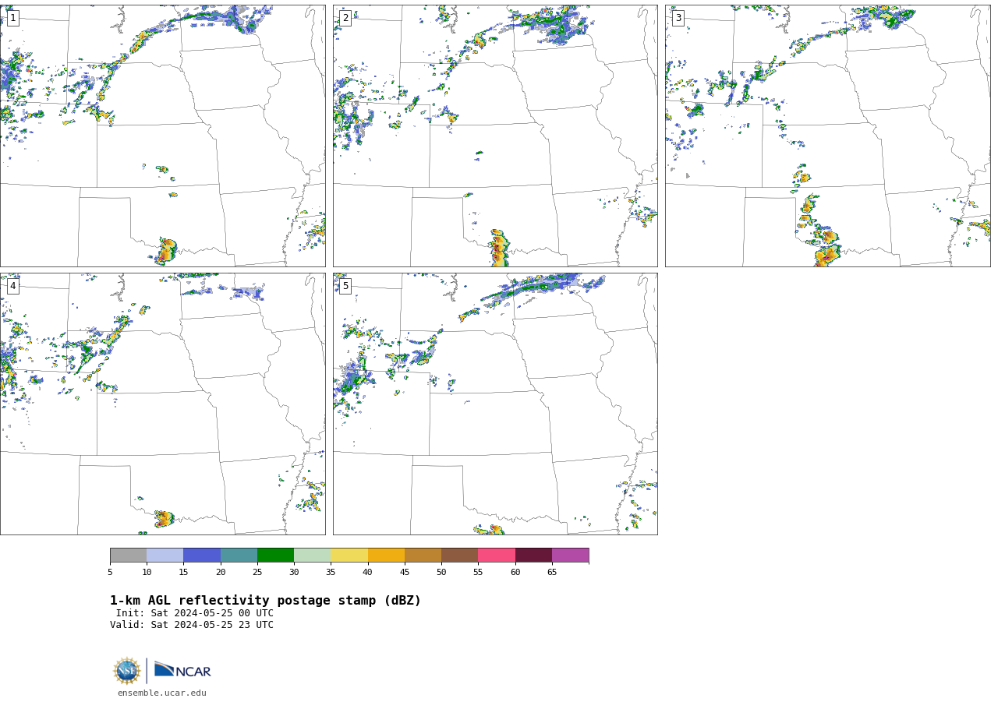This screenshot has height=702, width=998.
Task: Click the Init: Sat 2024-05-25 00 UTC line
Action: [195, 613]
